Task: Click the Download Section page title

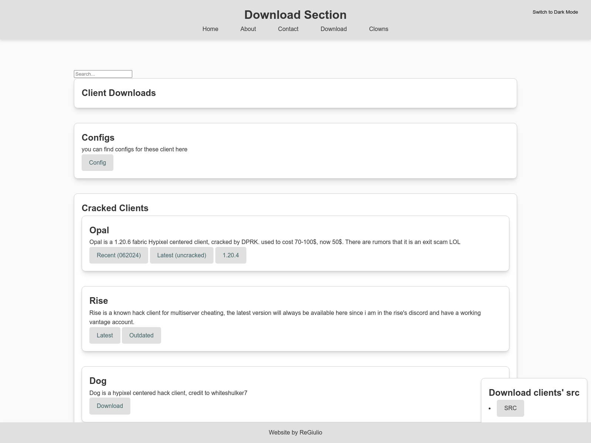Action: (x=295, y=15)
